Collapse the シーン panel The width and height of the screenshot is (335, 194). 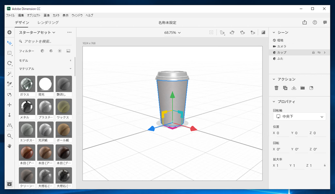274,33
